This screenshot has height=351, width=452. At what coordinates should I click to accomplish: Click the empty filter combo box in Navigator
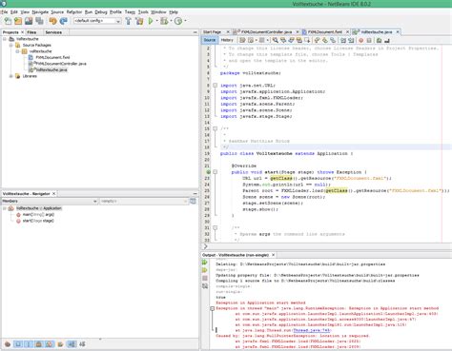[144, 201]
